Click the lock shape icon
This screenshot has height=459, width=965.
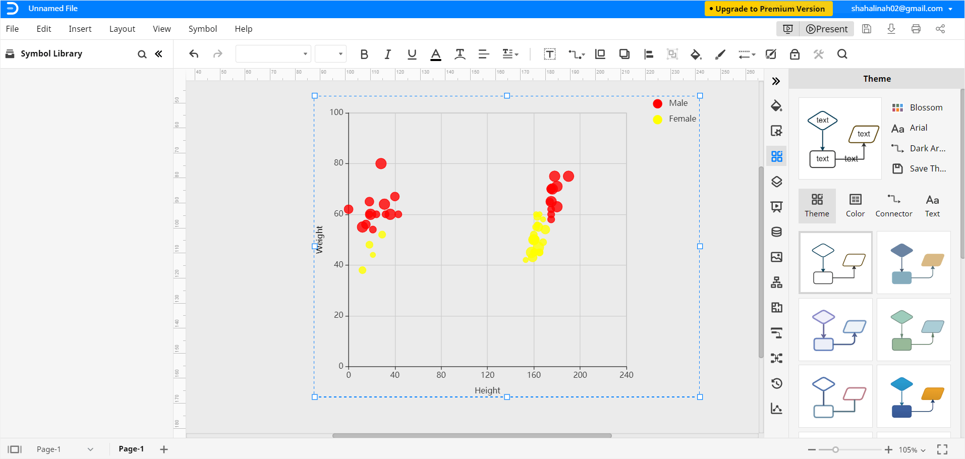pyautogui.click(x=794, y=54)
